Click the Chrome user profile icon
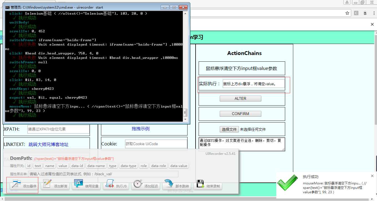This screenshot has height=201, width=377. (347, 2)
